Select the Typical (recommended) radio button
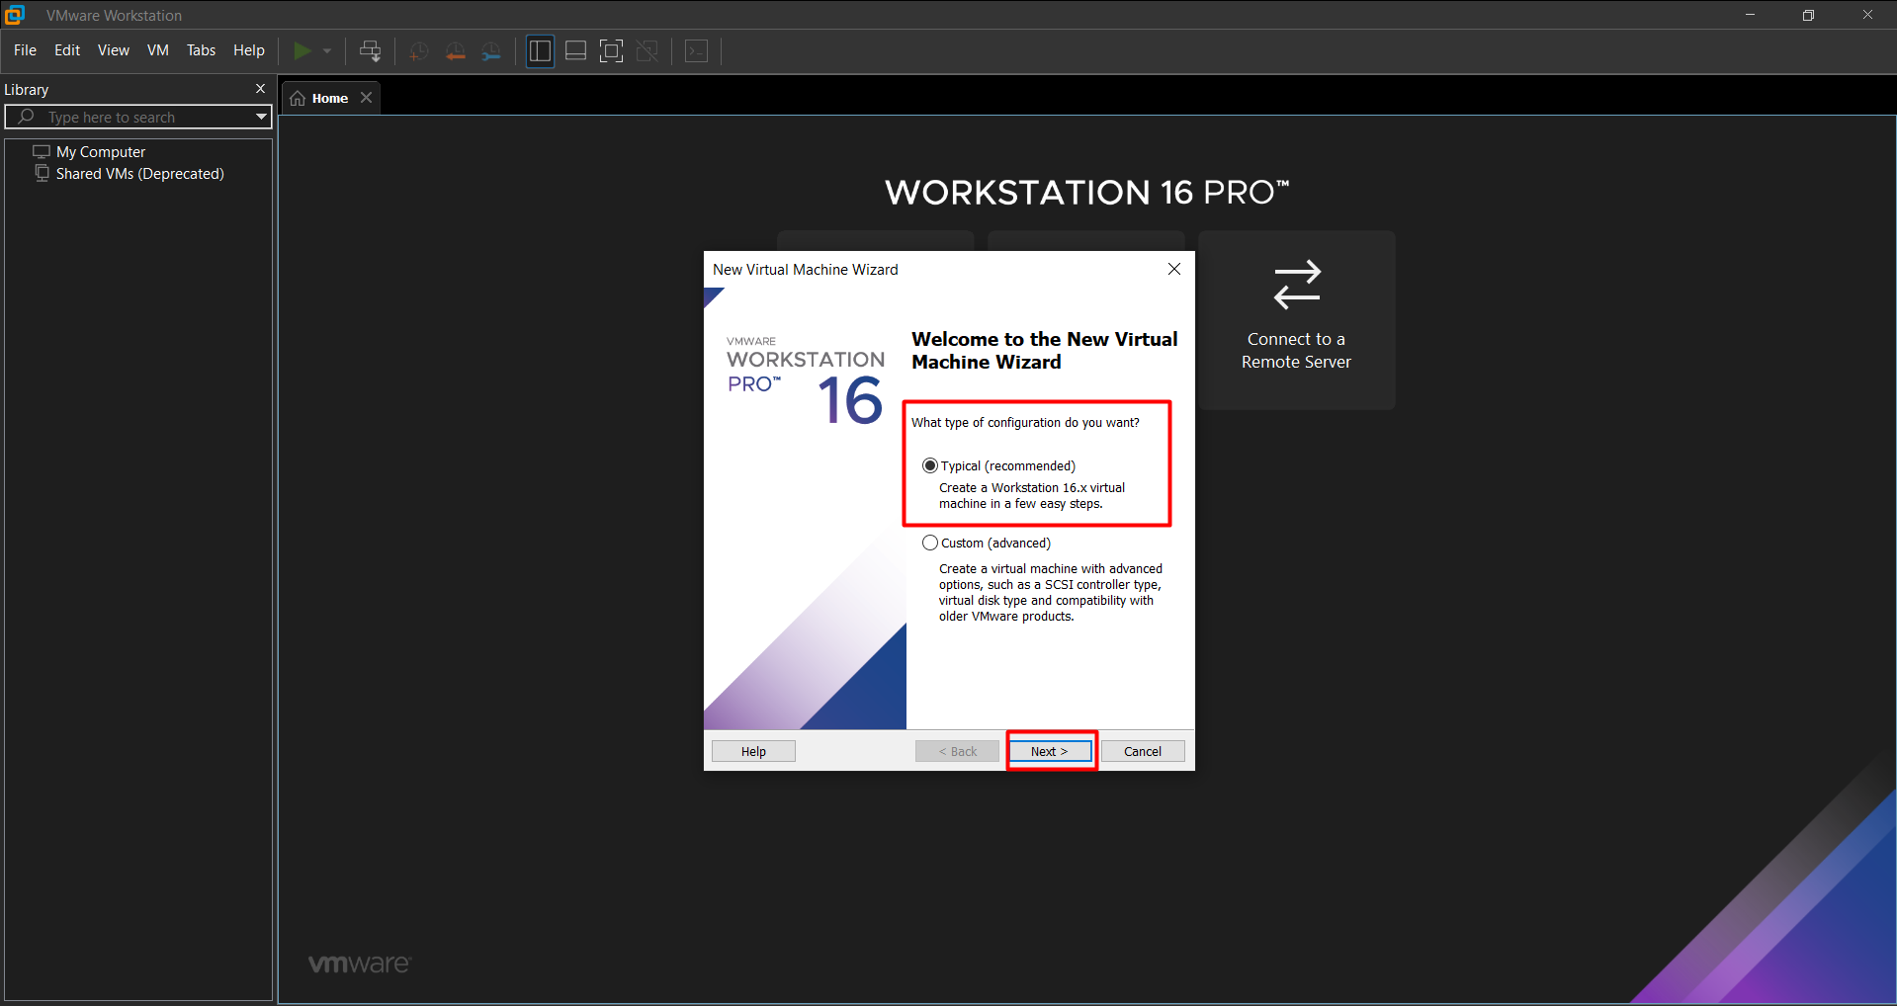Screen dimensions: 1897x1006 (930, 465)
